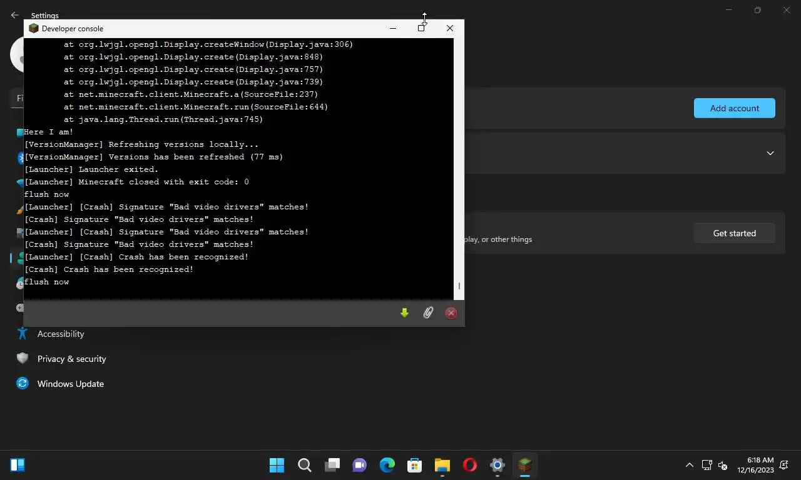
Task: Click the Get started button
Action: coord(735,233)
